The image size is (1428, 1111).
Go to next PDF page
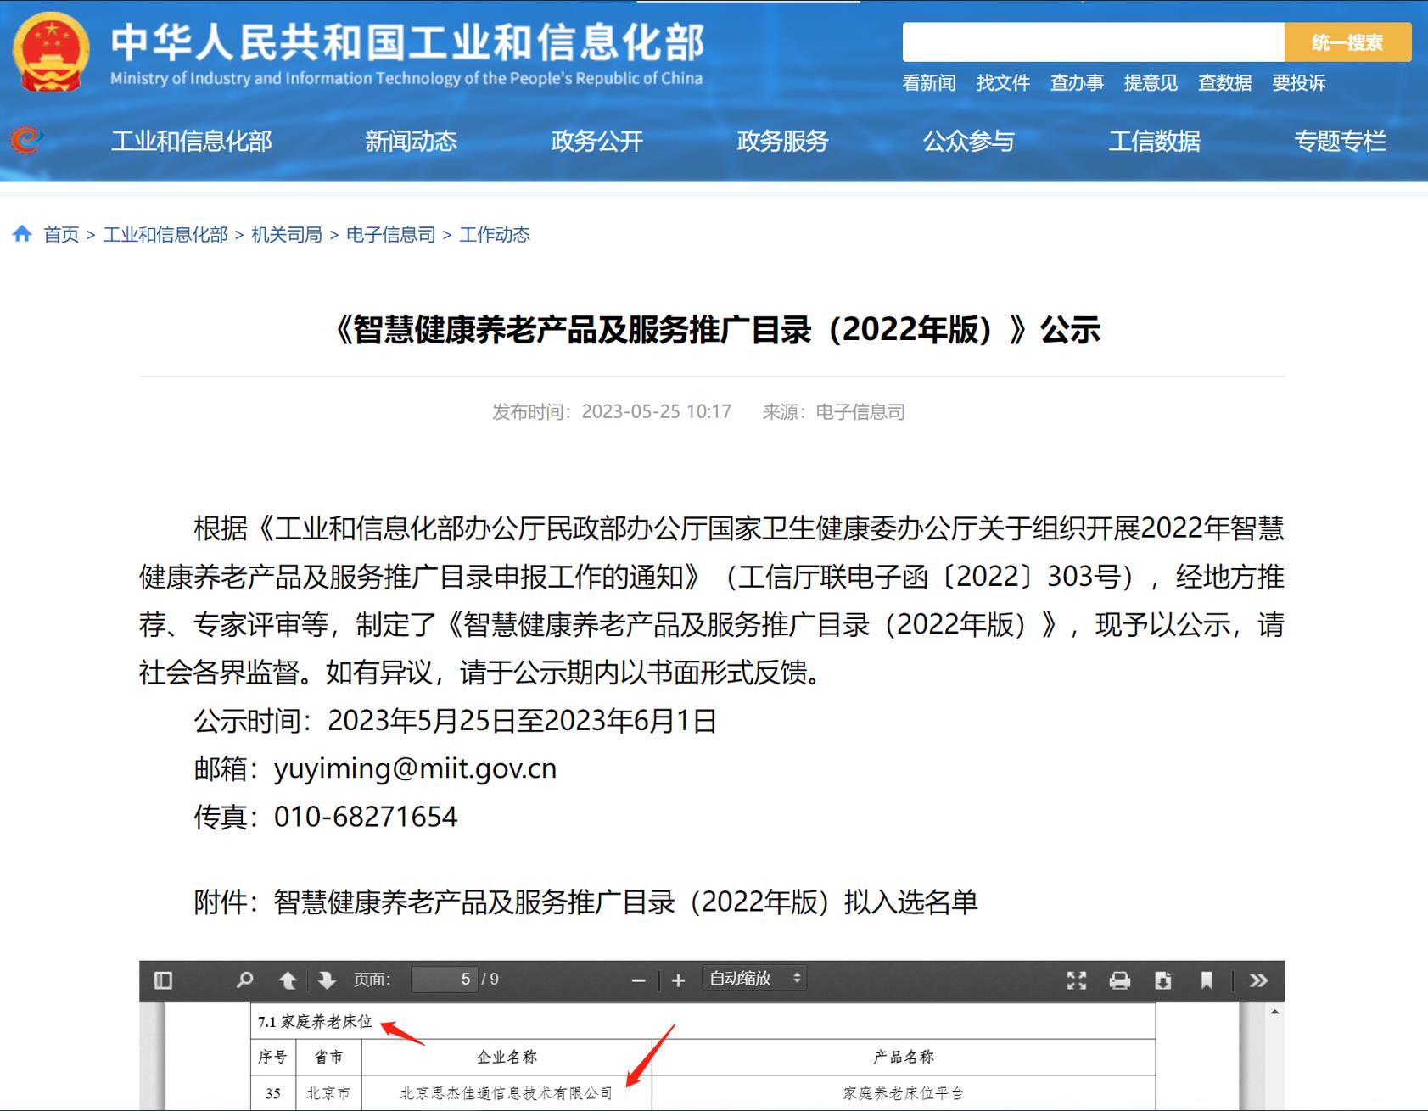point(327,980)
